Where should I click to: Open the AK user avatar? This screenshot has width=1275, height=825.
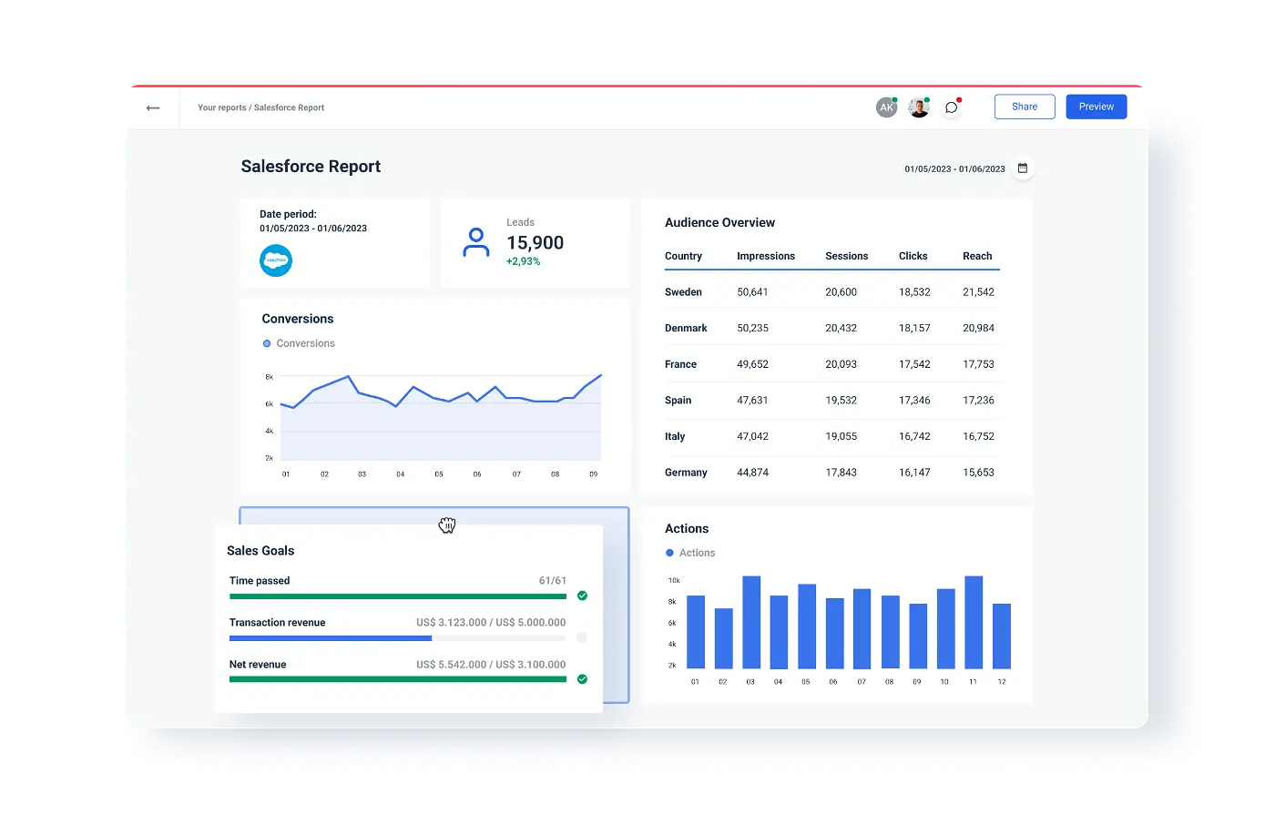click(x=886, y=107)
